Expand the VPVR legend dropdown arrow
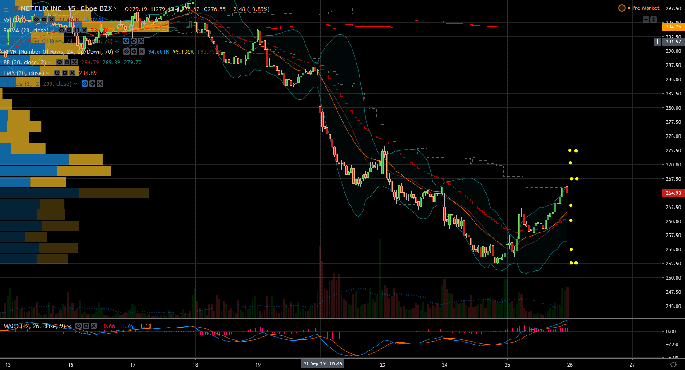685x371 pixels. coord(117,52)
